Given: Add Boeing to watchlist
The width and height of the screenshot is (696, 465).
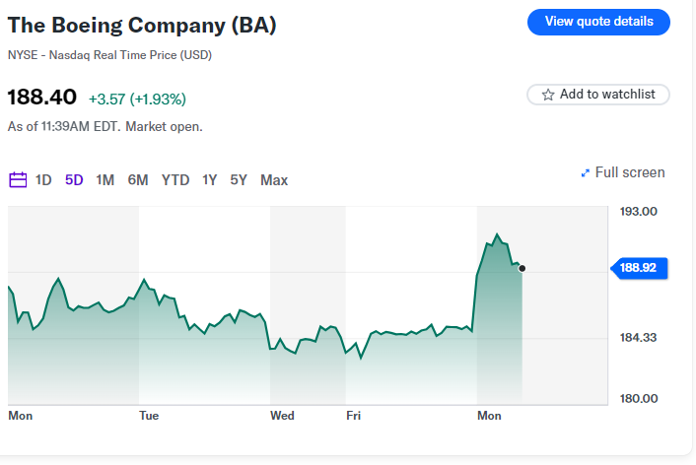Looking at the screenshot, I should (x=598, y=95).
